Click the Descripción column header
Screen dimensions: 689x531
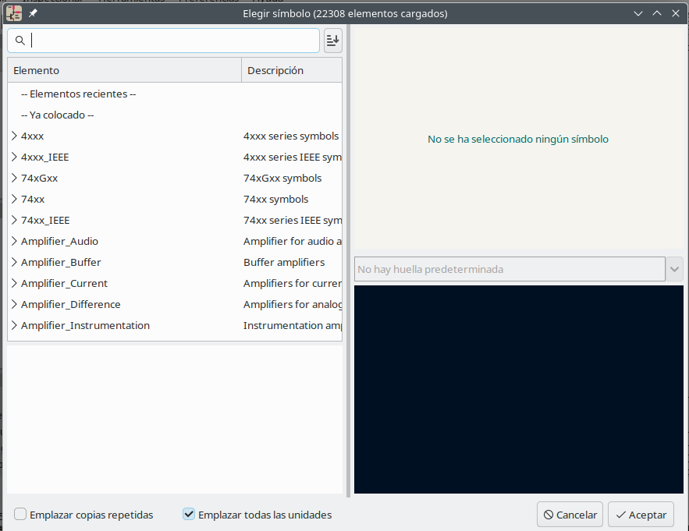coord(291,70)
